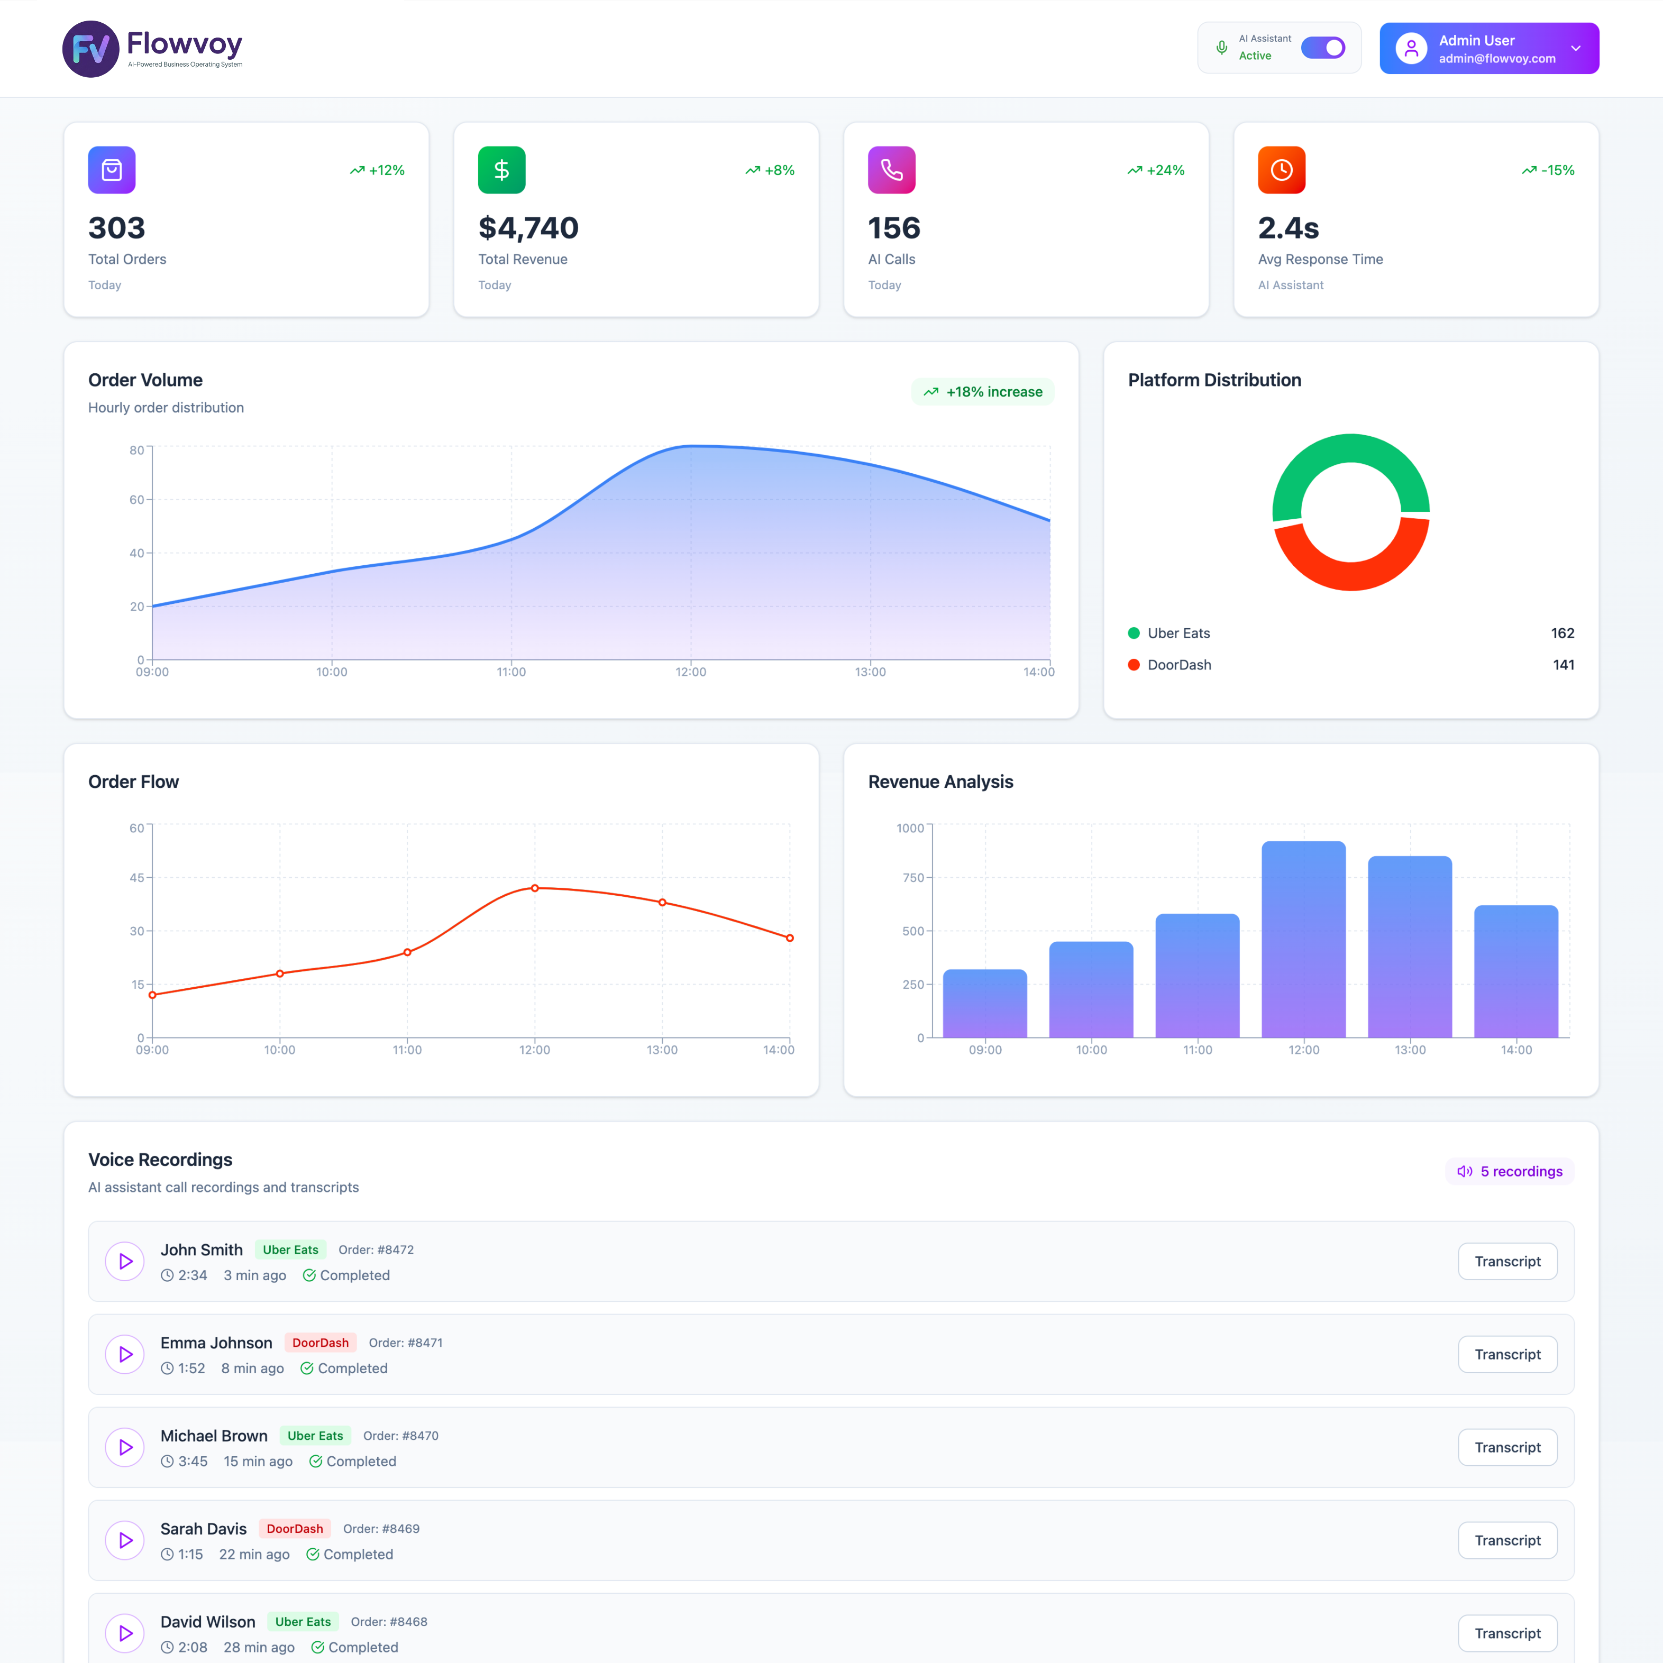Screen dimensions: 1663x1663
Task: Click the Uber Eats green legend dot
Action: coord(1134,633)
